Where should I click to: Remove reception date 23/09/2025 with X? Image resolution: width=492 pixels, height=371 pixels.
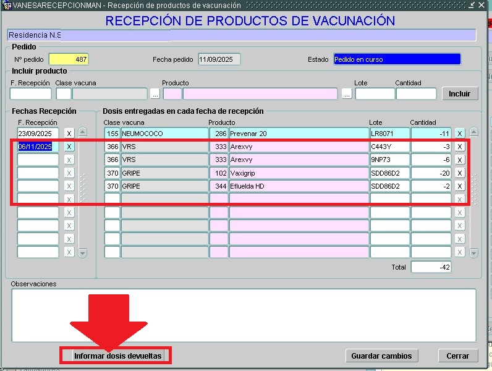click(69, 133)
